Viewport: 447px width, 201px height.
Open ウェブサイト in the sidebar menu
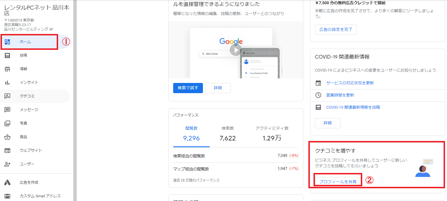pos(35,151)
